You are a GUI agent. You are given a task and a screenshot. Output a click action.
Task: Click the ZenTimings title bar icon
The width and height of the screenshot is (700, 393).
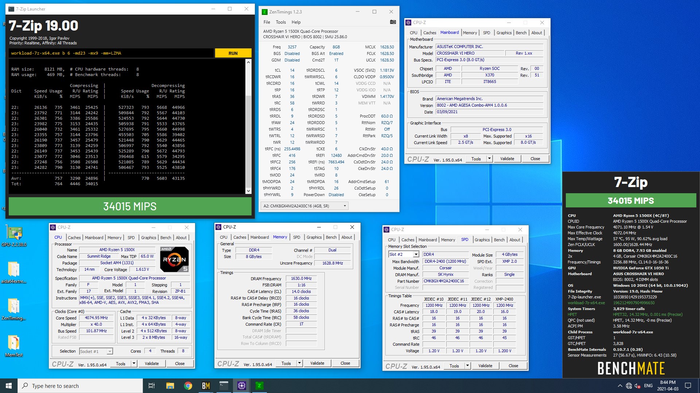(x=265, y=12)
